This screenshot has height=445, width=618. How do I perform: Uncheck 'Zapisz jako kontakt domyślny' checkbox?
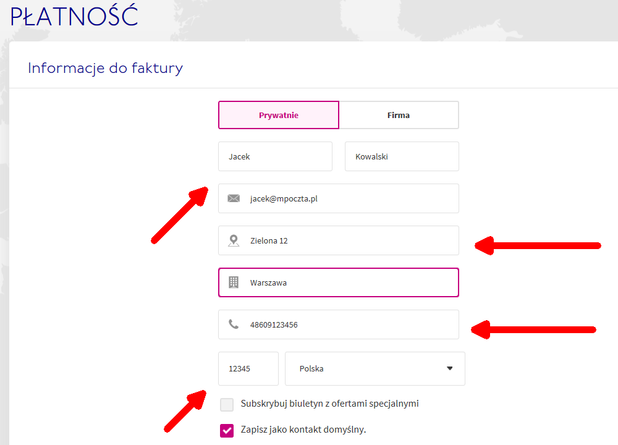227,430
